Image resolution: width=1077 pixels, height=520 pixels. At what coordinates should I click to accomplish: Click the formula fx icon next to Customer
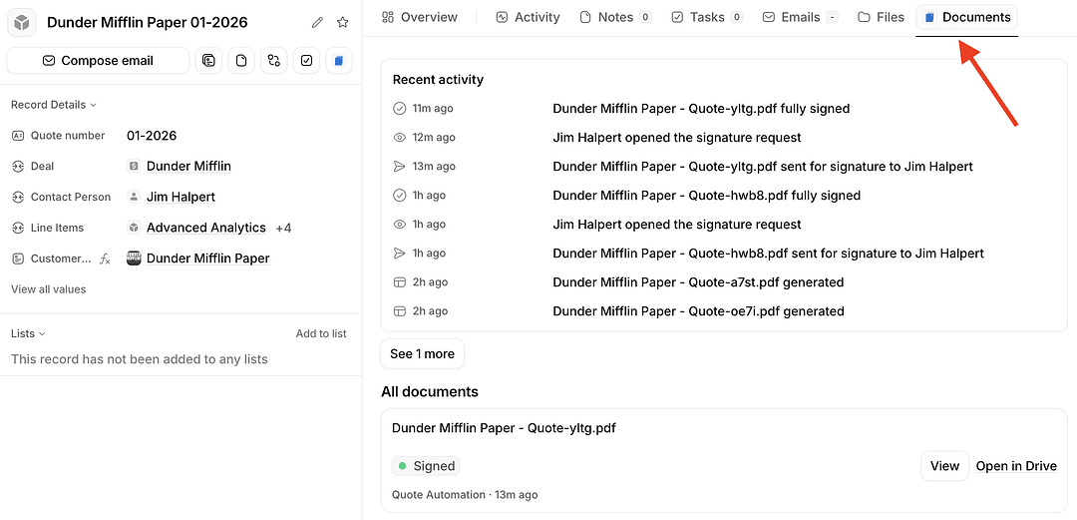point(105,259)
